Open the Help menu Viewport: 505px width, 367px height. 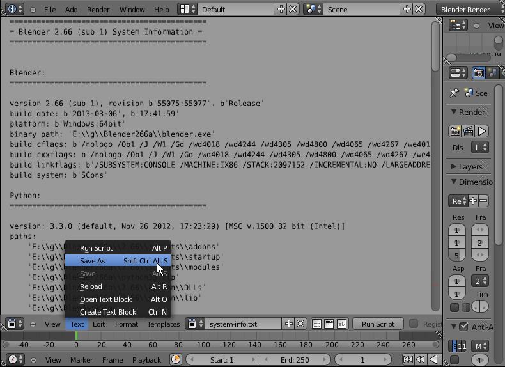click(161, 10)
